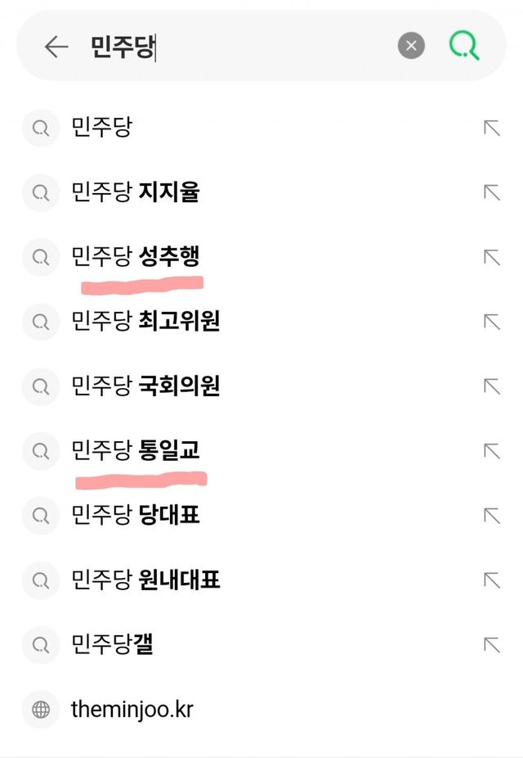Screen dimensions: 523x758
Task: Tap the back arrow in search bar
Action: point(56,47)
